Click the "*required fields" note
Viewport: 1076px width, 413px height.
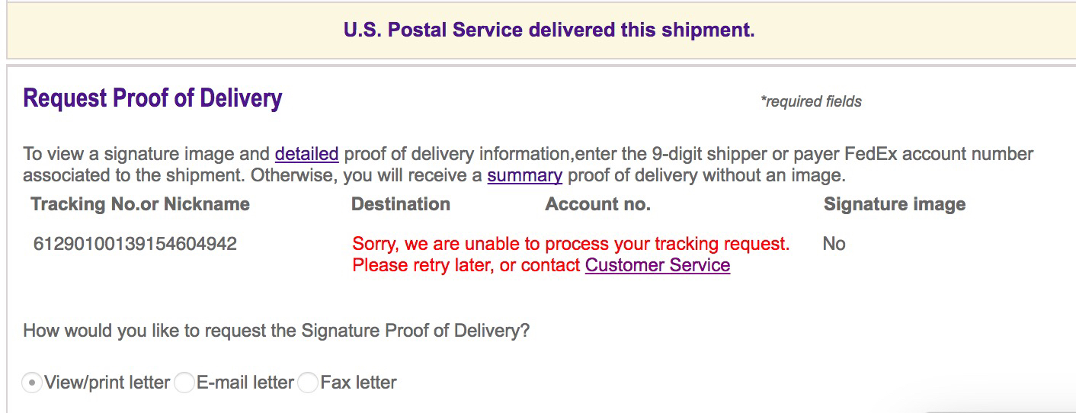[x=811, y=101]
